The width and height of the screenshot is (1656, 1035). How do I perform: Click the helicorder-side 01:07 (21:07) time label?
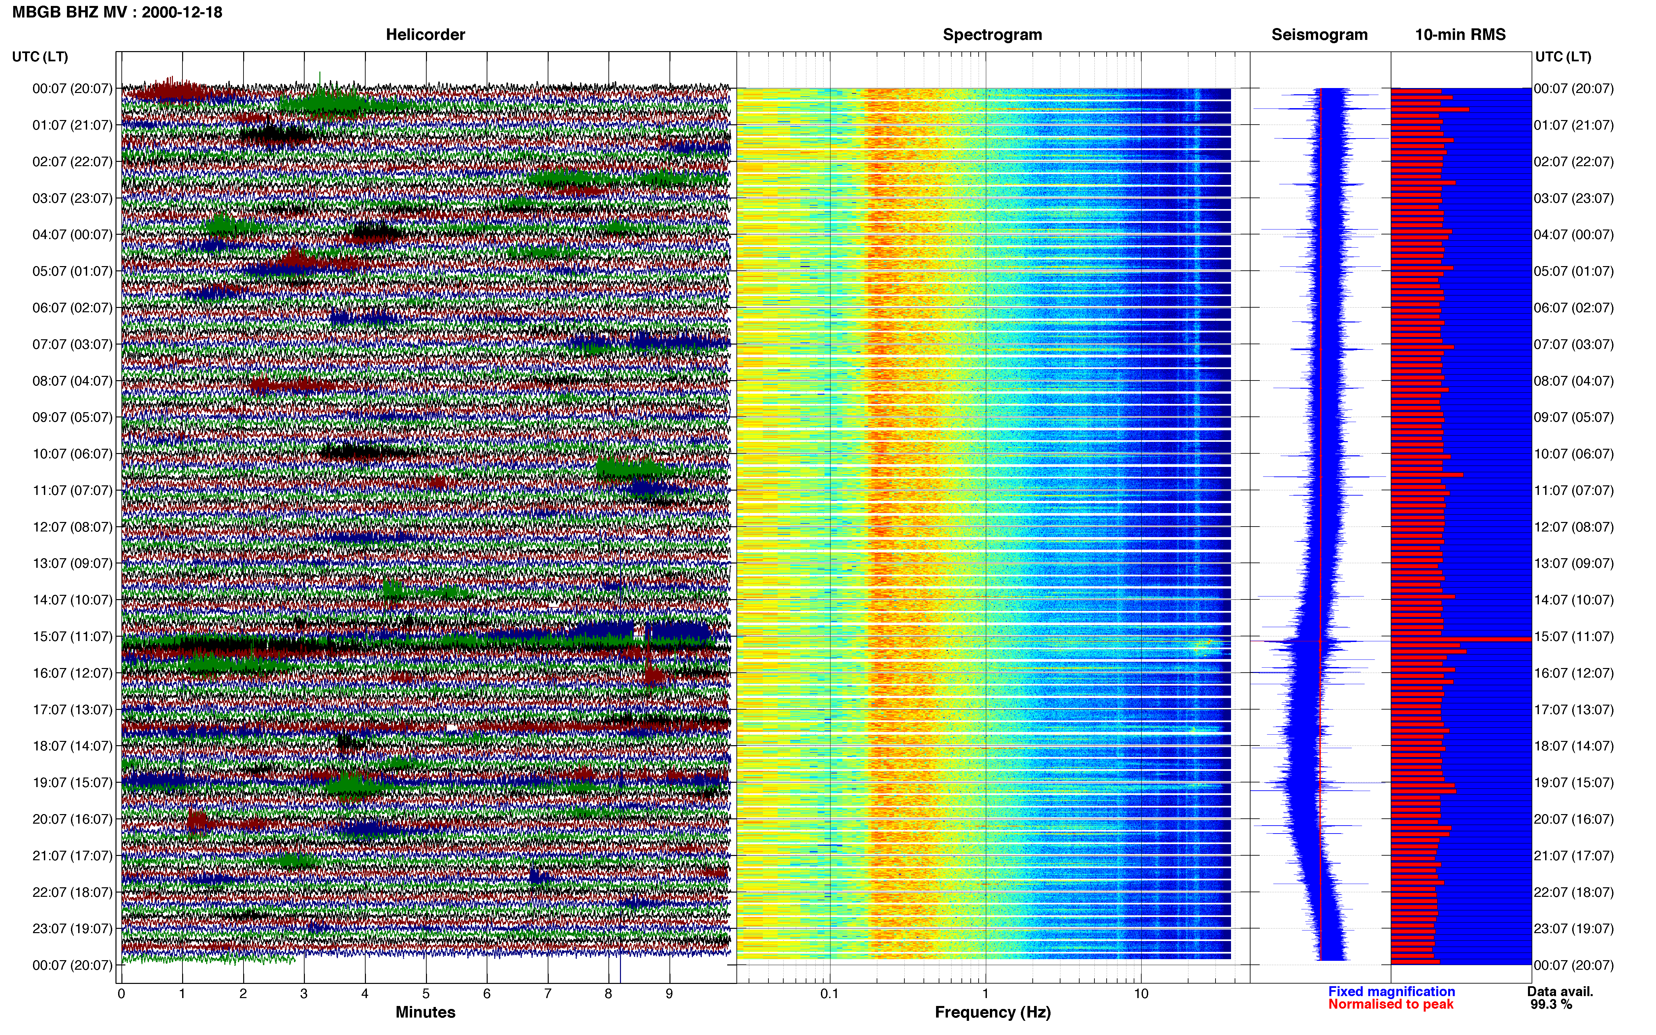(73, 125)
